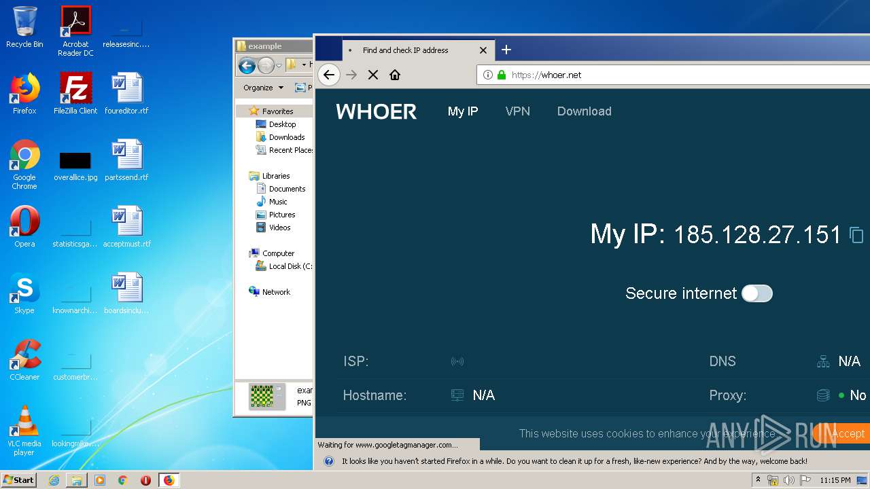Open VPN menu item
Viewport: 870px width, 489px height.
coord(518,111)
